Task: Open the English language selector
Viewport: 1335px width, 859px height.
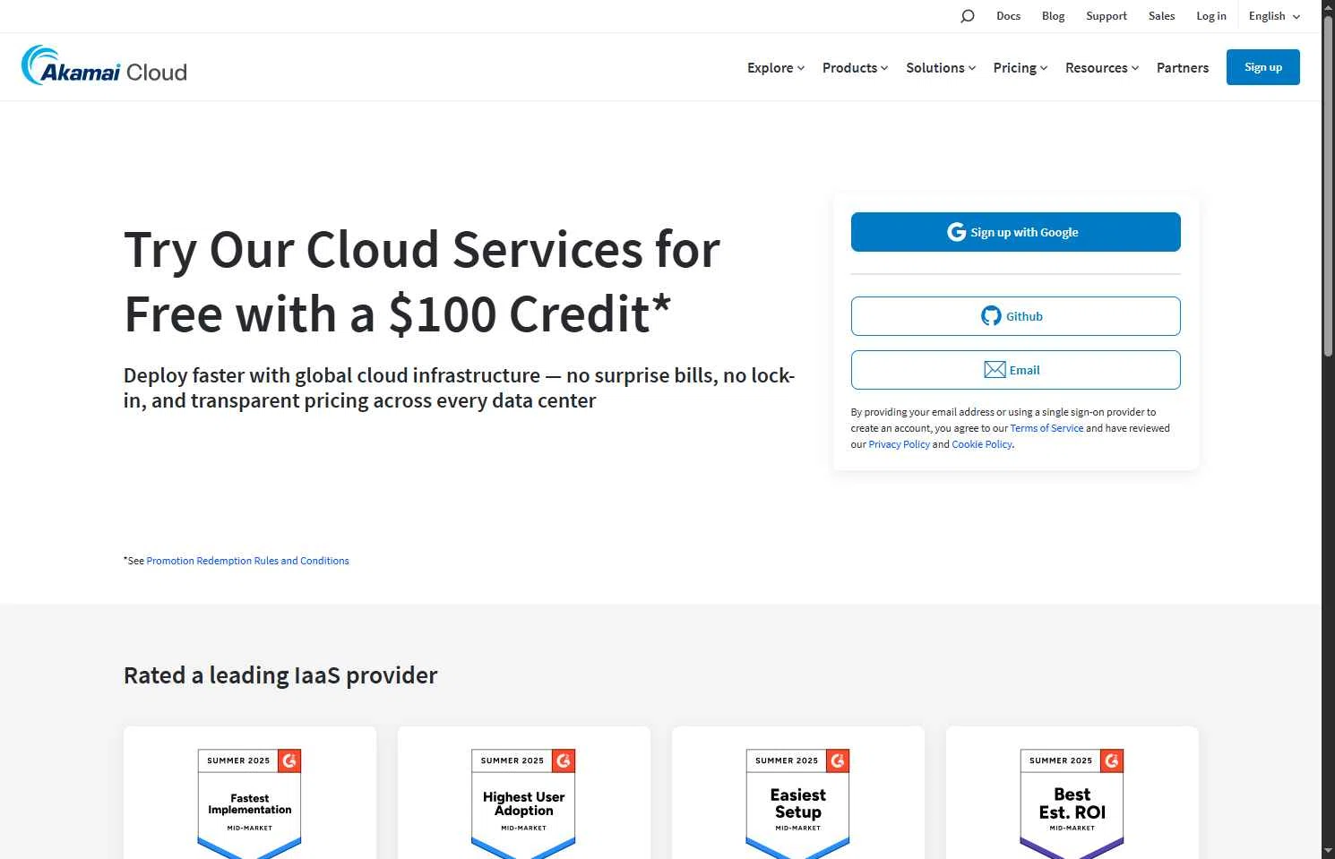Action: (1274, 16)
